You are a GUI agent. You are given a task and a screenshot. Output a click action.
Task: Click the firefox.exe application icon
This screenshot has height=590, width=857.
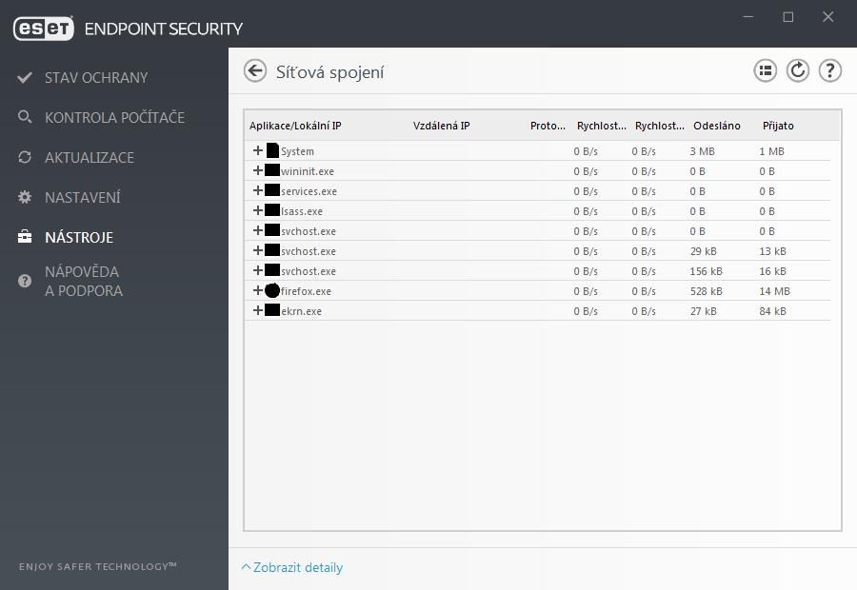point(272,290)
